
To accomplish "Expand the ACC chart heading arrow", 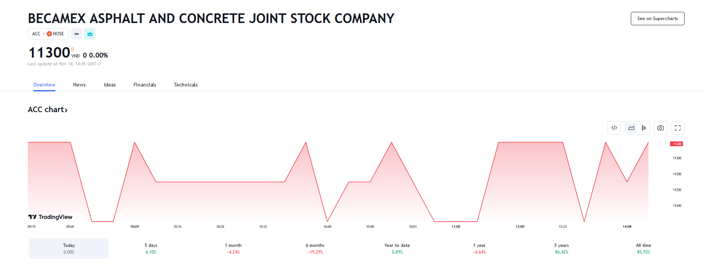I will (x=66, y=110).
